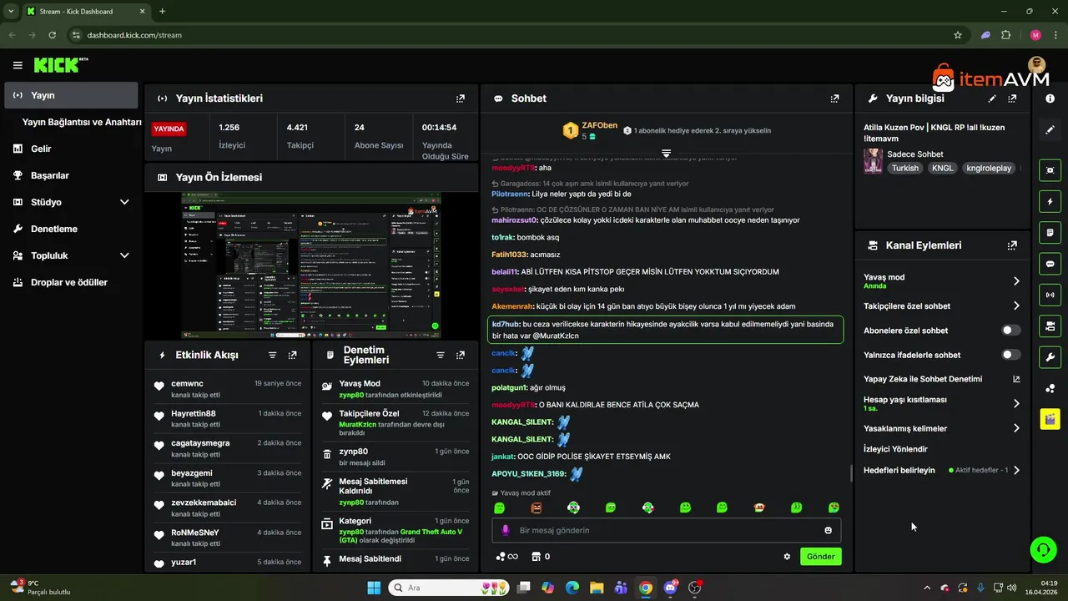Screen dimensions: 1068x601
Task: Open Yasaklanmış kelimeler chevron
Action: tap(1016, 428)
